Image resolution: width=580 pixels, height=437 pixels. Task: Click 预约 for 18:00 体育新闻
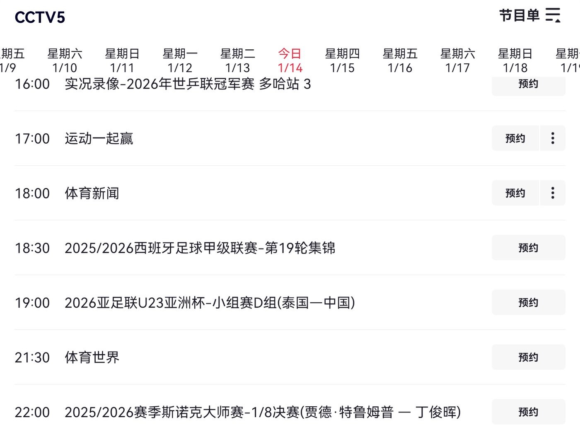pyautogui.click(x=515, y=193)
